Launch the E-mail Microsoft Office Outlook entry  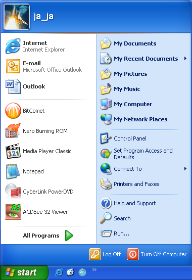point(48,66)
